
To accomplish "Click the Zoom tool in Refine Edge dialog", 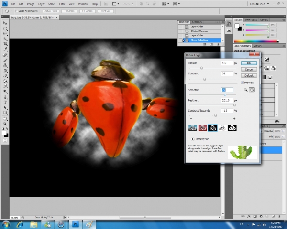I will click(246, 90).
